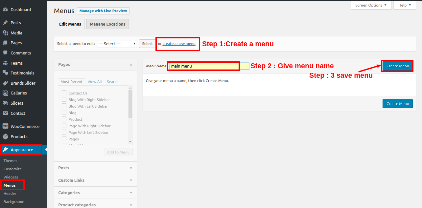
Task: Click the Products box icon
Action: (5, 136)
